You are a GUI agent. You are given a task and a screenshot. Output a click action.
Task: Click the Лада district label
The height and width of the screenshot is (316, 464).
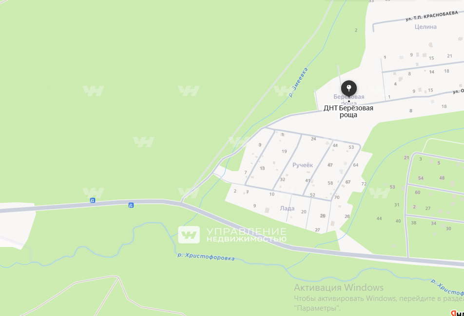click(x=287, y=208)
